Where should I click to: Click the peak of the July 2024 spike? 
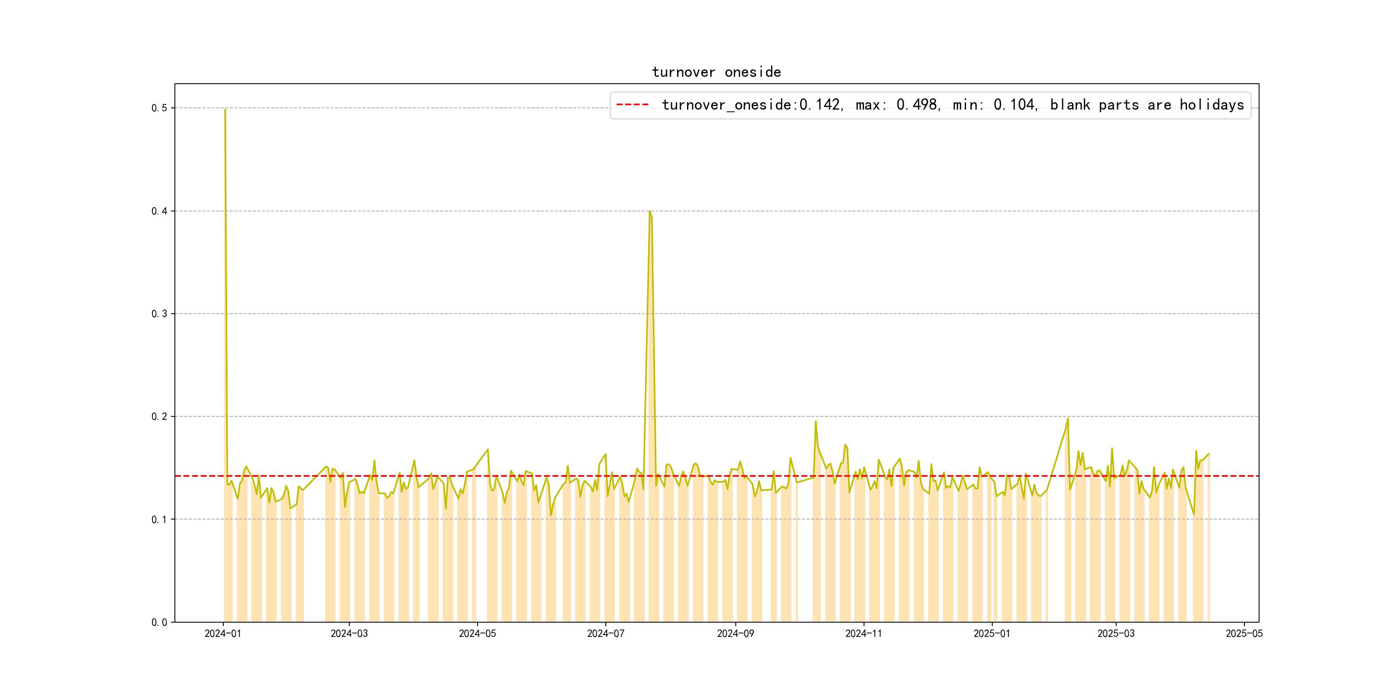(x=649, y=212)
